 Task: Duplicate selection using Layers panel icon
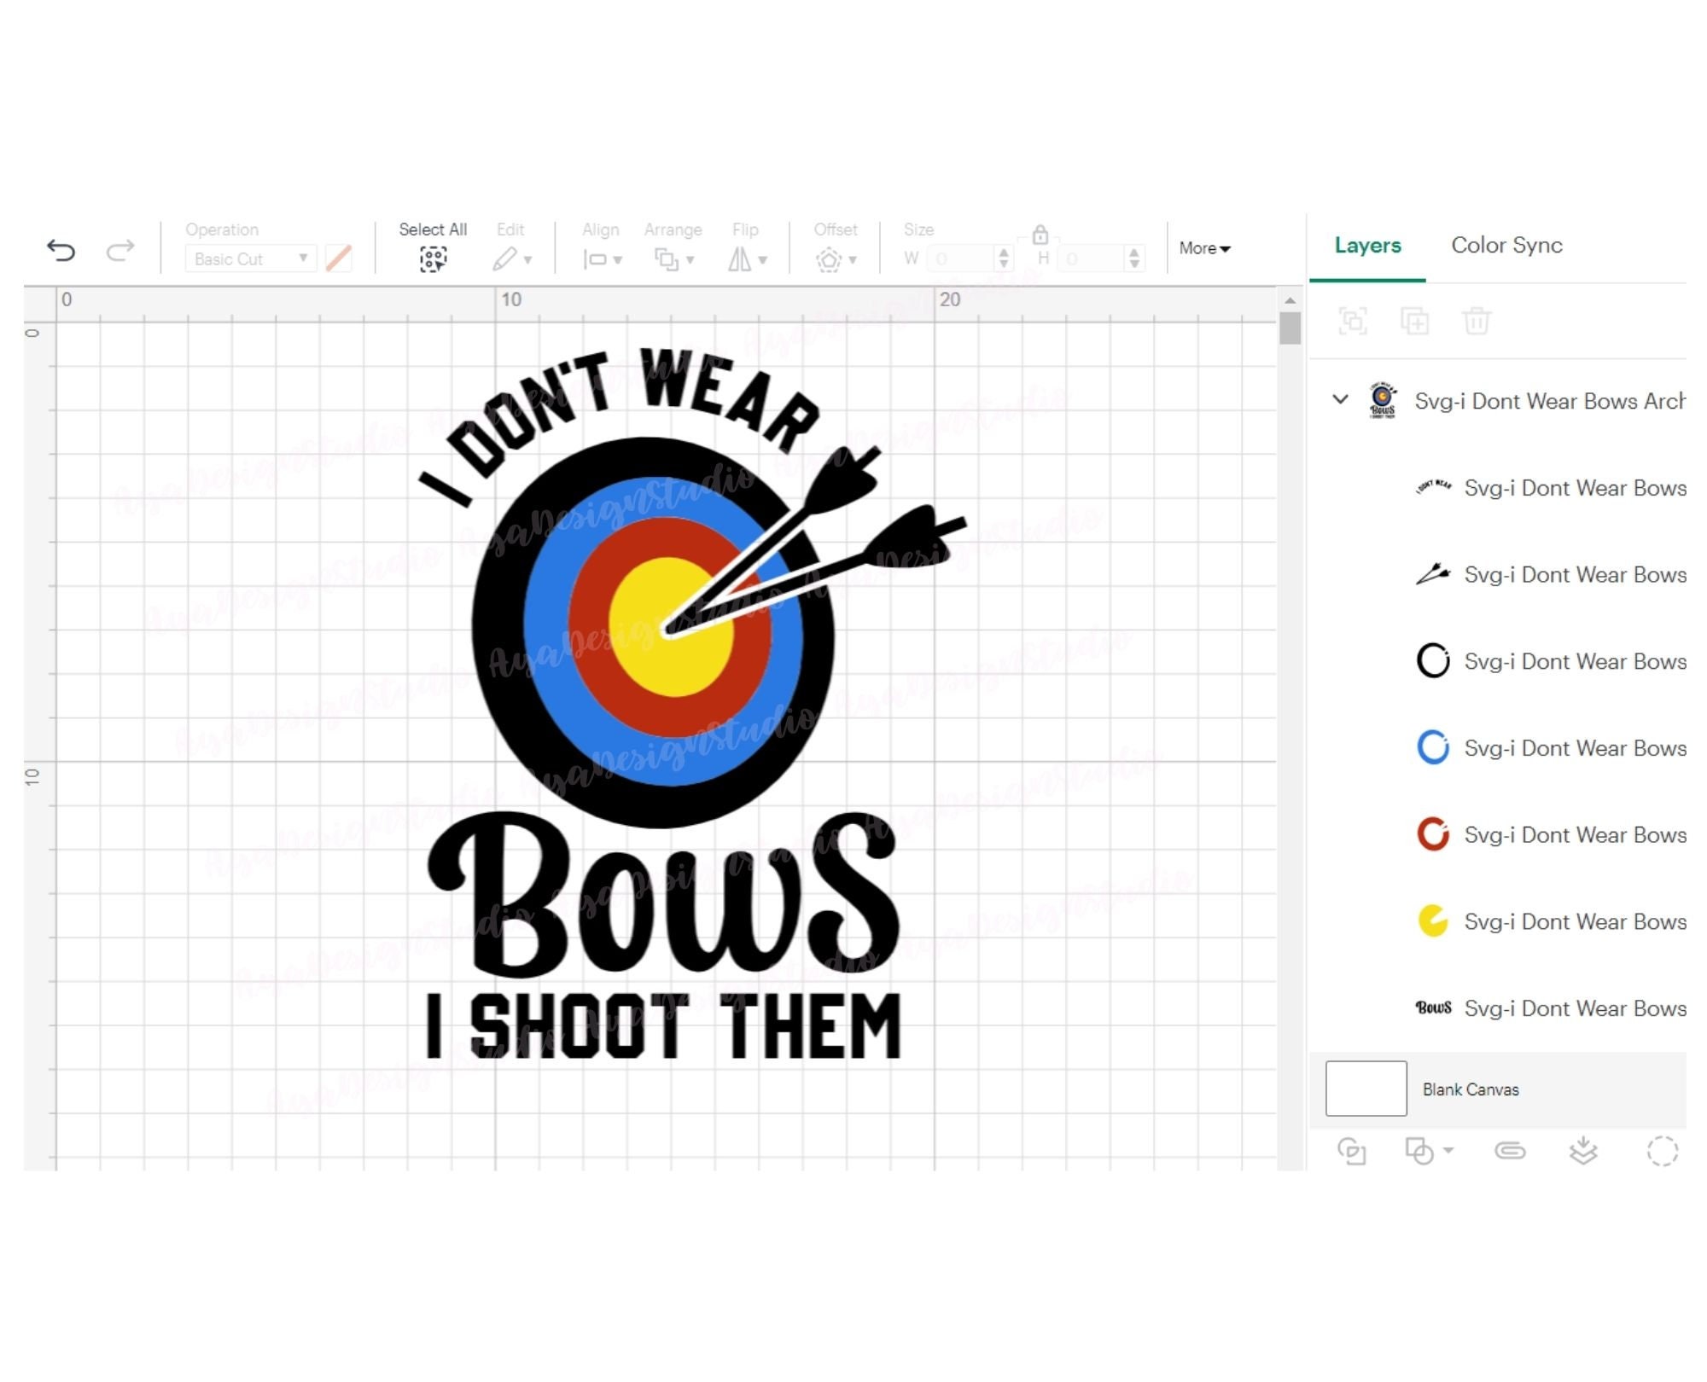(1415, 322)
